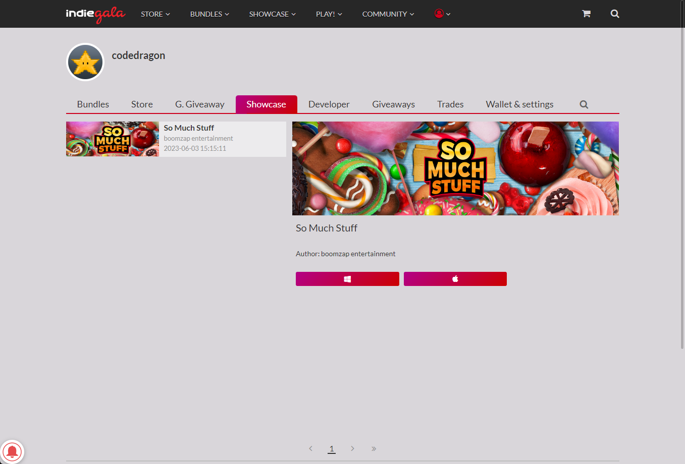Download the Mac version of So Much Stuff
Image resolution: width=685 pixels, height=464 pixels.
[455, 279]
